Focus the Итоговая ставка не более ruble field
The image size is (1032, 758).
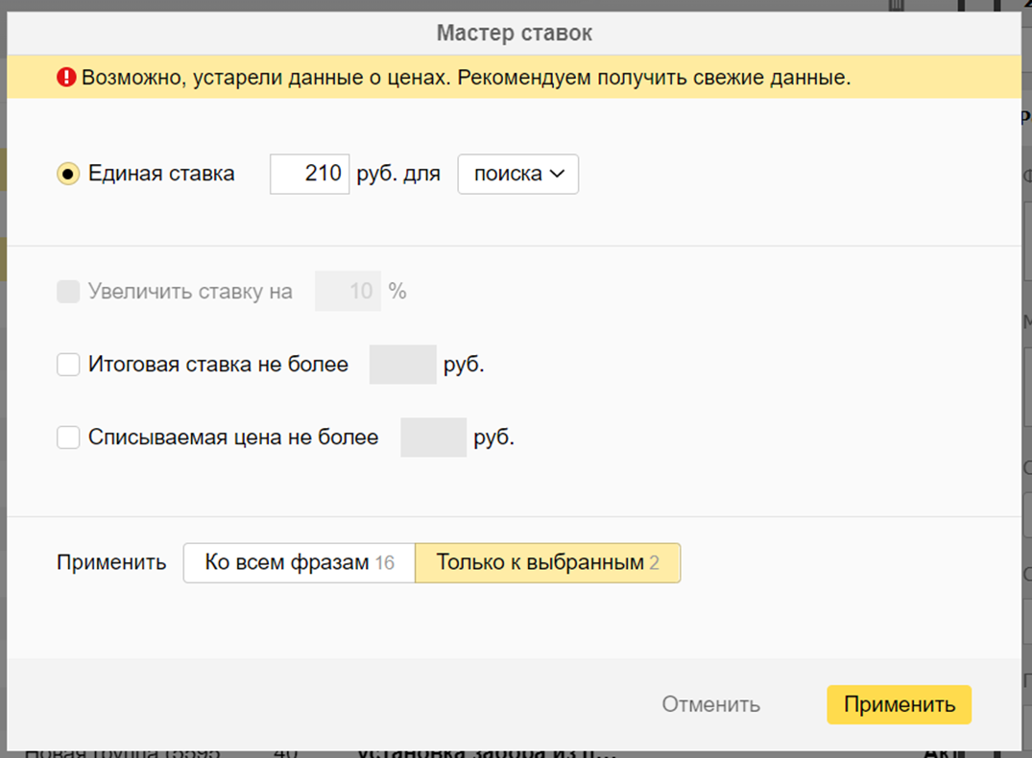(402, 365)
